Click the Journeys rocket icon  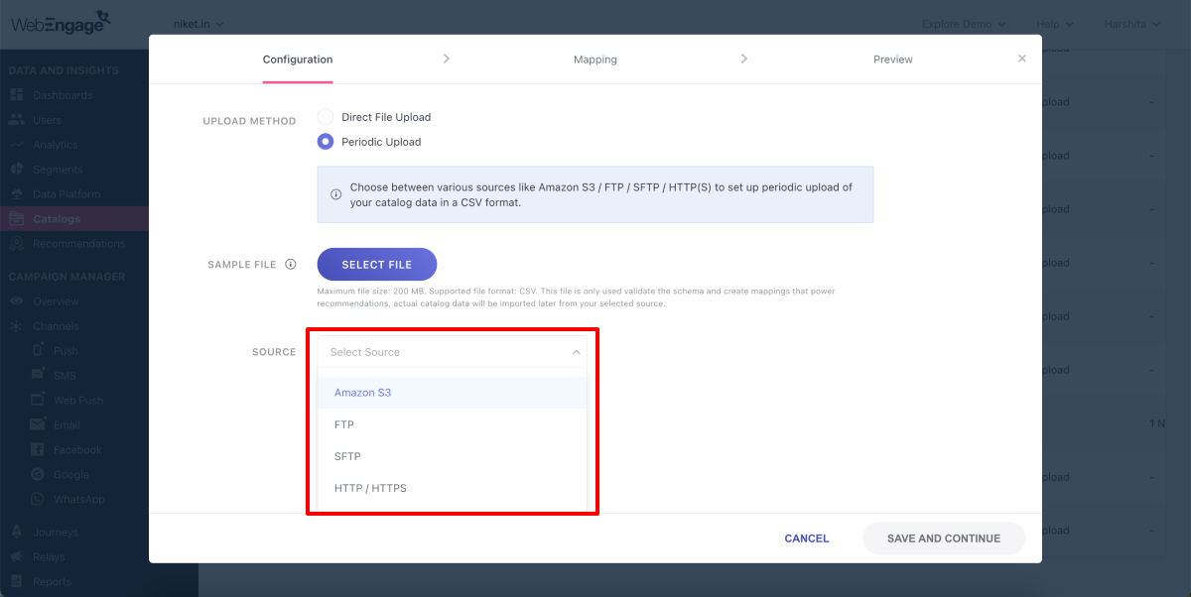click(x=16, y=533)
